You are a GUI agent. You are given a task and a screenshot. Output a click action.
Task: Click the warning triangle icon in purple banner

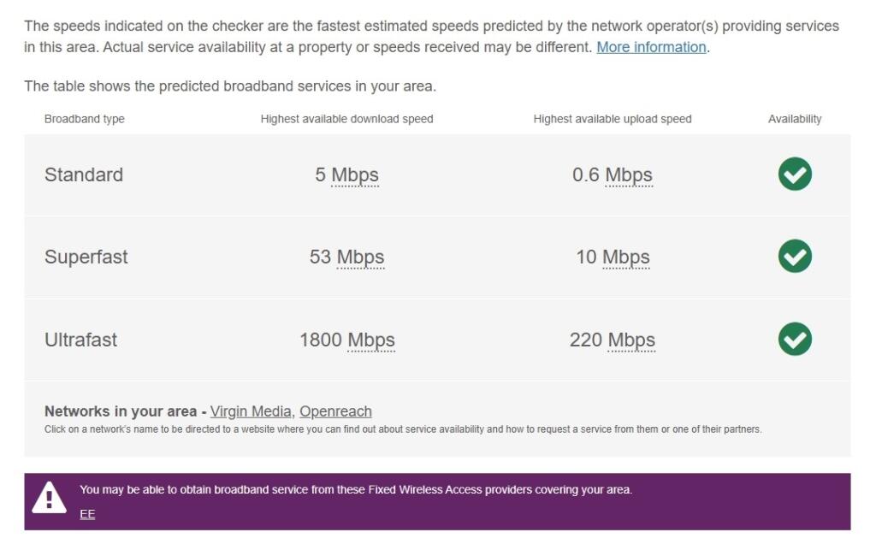click(49, 497)
